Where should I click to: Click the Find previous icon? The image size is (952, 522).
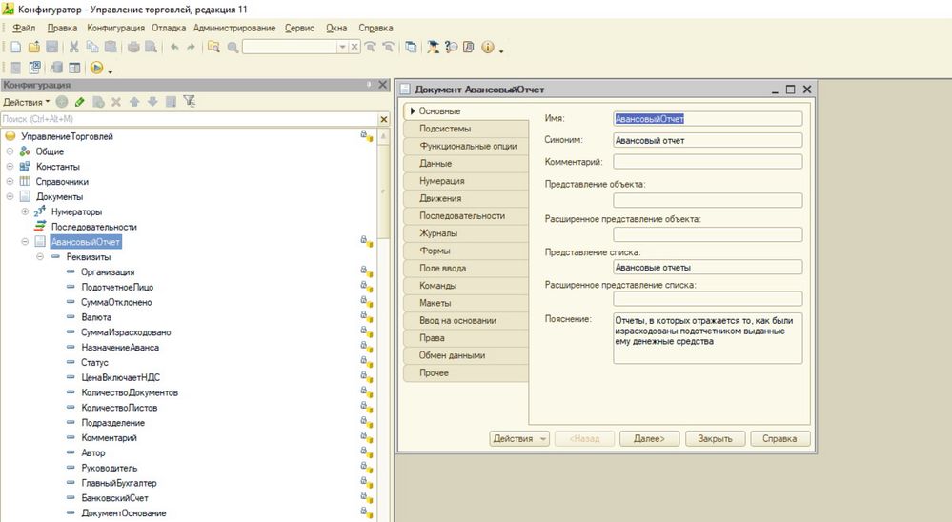[x=389, y=48]
